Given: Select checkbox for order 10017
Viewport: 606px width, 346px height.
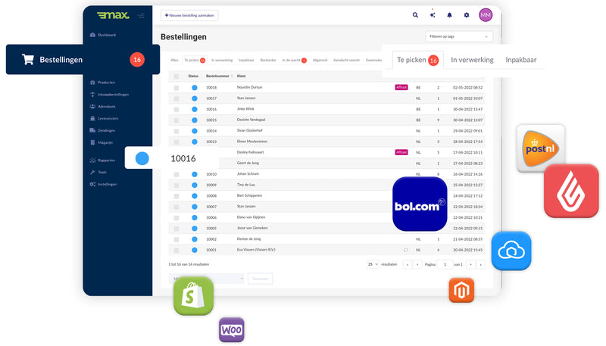Looking at the screenshot, I should pos(176,99).
